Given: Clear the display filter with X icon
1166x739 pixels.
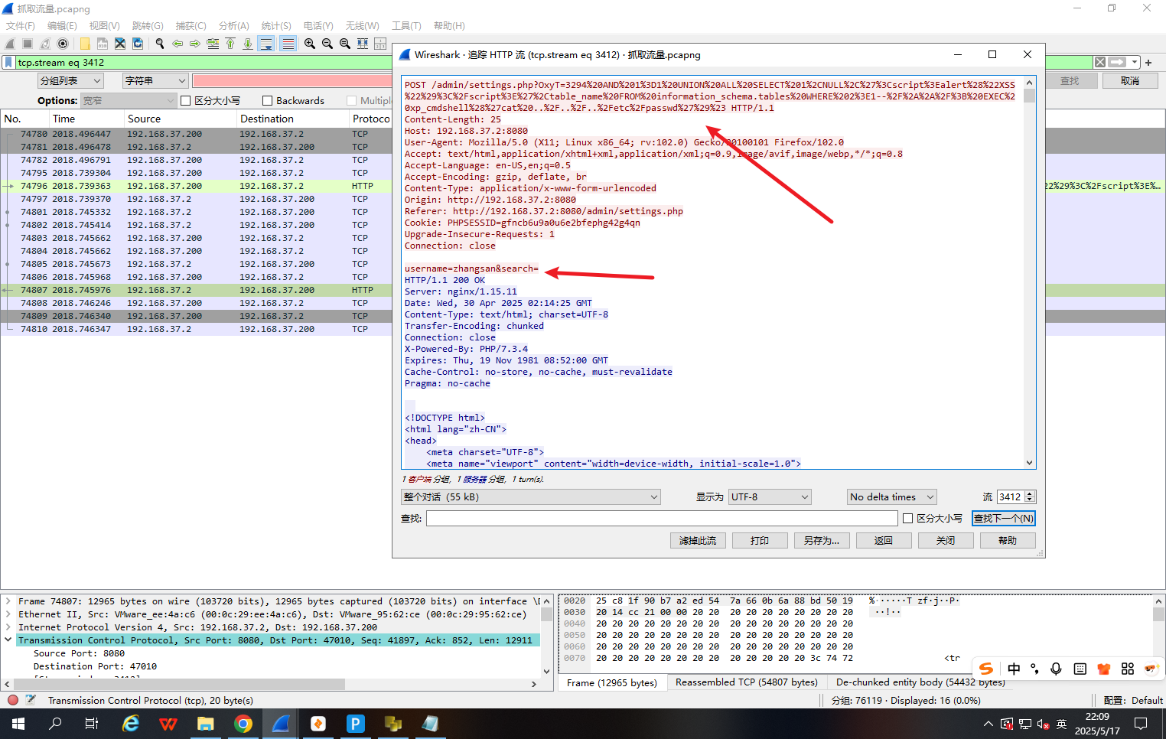Looking at the screenshot, I should [x=1099, y=62].
